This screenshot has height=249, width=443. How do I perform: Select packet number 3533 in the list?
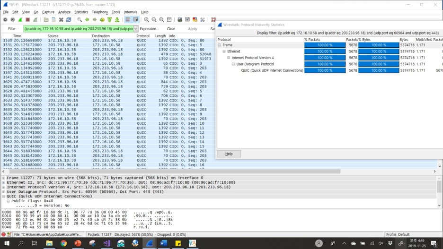[x=107, y=54]
